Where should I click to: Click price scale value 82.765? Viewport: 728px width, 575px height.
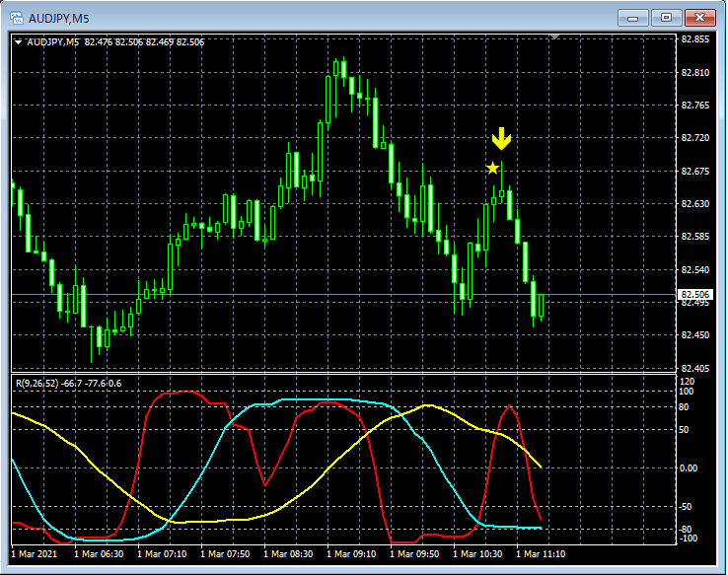point(695,106)
